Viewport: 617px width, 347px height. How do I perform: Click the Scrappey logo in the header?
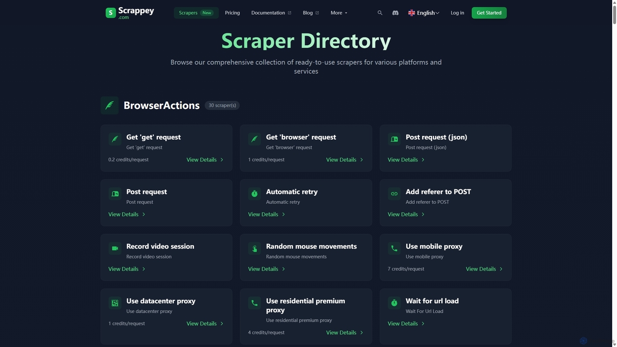130,13
